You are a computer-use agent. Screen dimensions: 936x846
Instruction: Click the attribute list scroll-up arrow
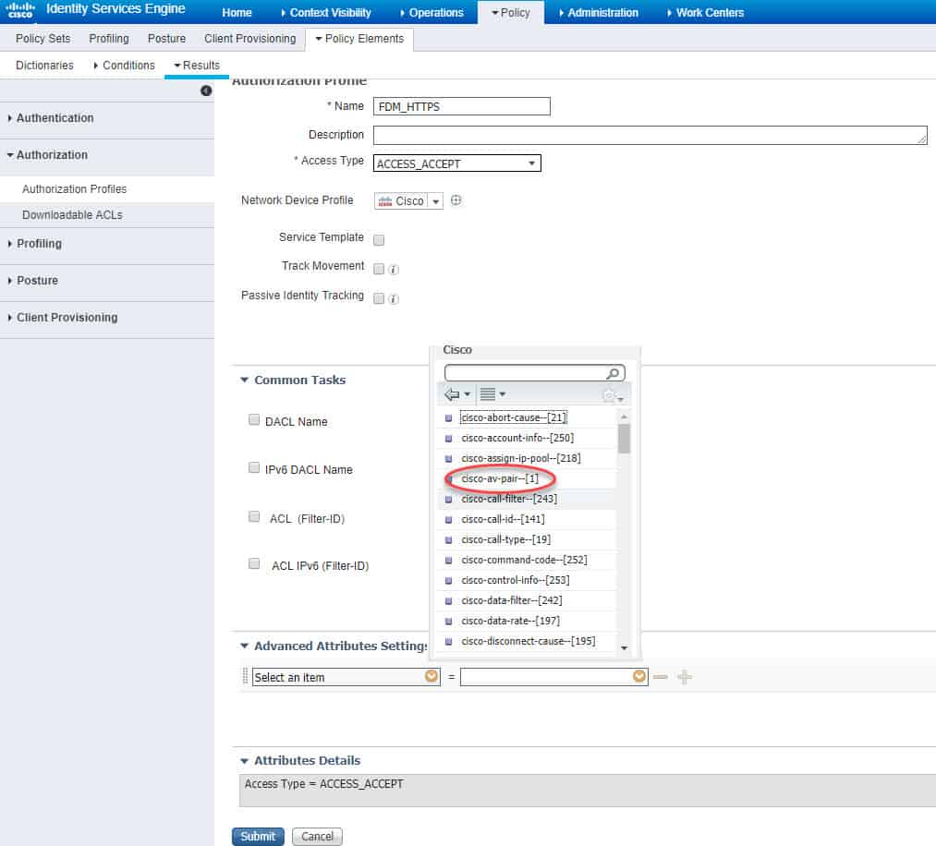pyautogui.click(x=624, y=416)
